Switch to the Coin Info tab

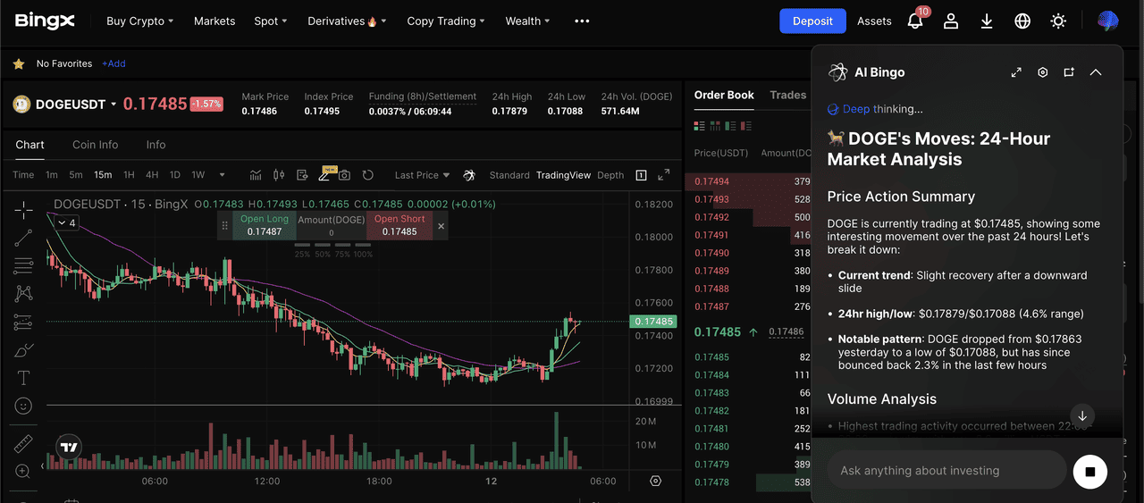click(x=95, y=145)
